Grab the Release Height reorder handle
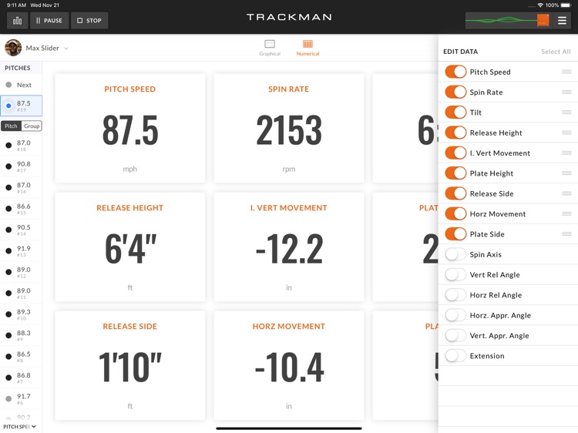Viewport: 578px width, 433px height. click(566, 133)
